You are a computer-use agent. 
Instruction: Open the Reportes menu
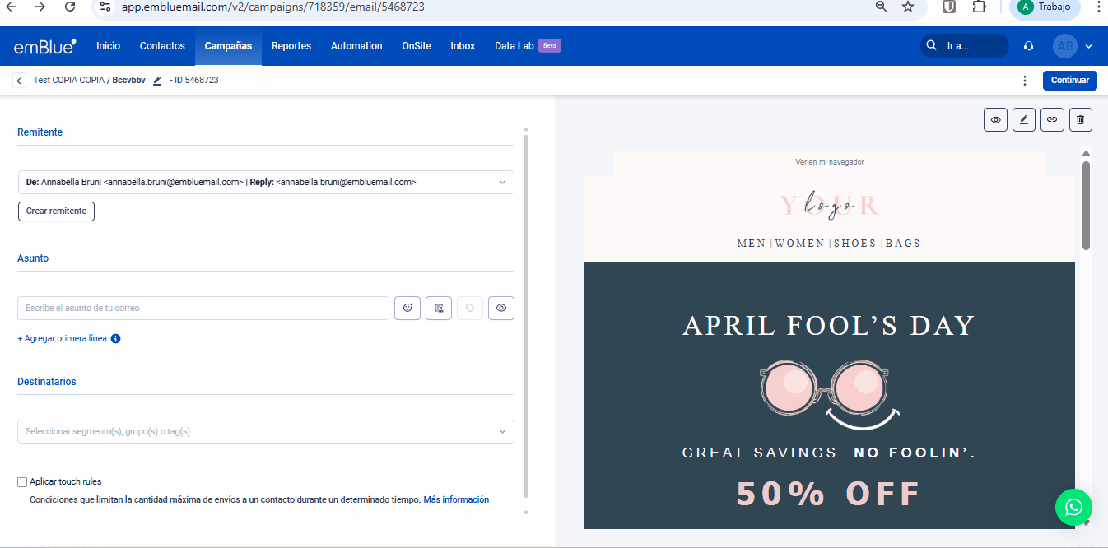click(x=291, y=46)
